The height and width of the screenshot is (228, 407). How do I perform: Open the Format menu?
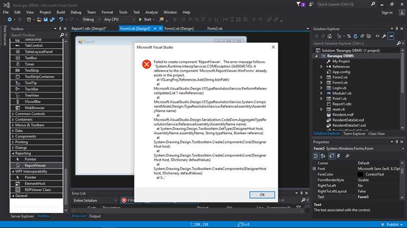107,12
